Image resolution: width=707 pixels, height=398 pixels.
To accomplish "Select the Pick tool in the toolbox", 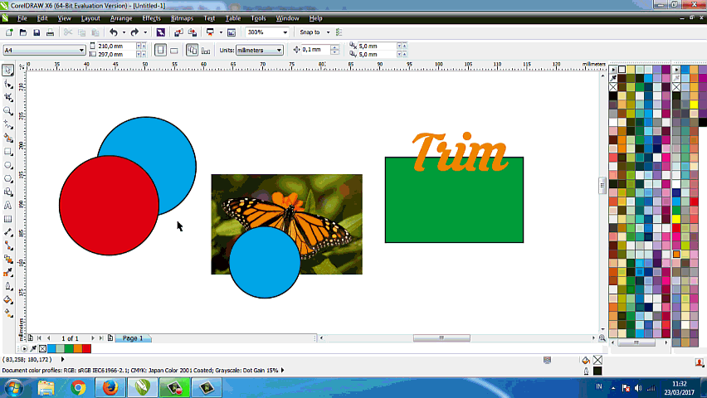I will point(8,70).
